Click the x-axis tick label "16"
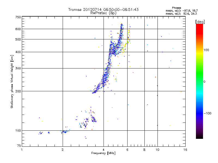 [x=185, y=150]
